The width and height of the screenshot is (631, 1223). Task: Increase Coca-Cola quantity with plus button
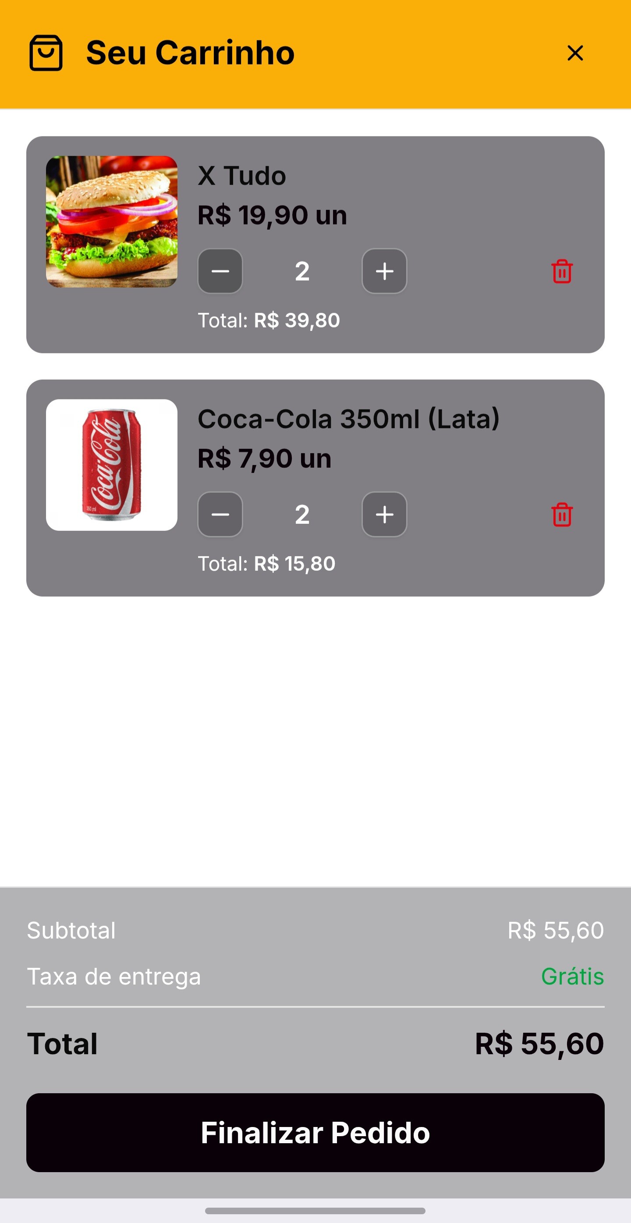click(384, 514)
